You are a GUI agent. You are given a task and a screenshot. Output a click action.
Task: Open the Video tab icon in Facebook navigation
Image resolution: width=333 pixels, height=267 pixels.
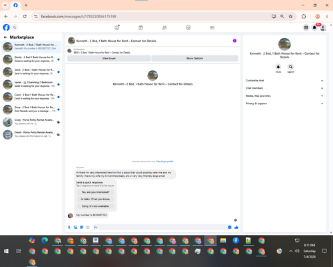[x=141, y=27]
